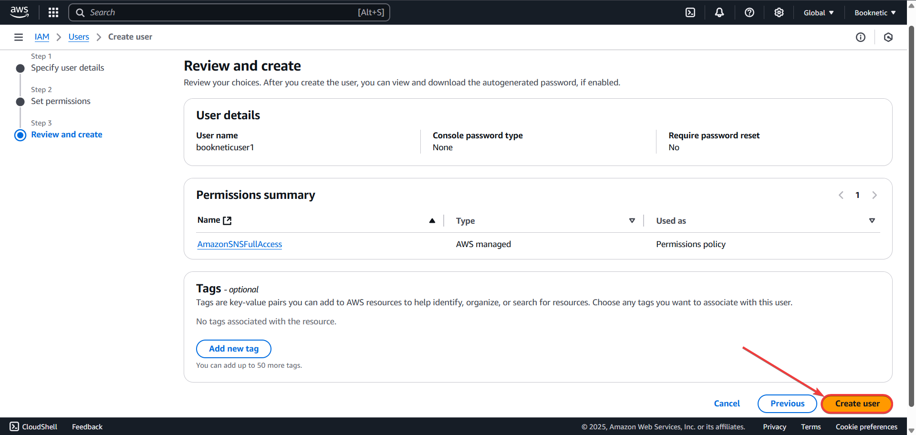Click the Permissions policy cell

(691, 244)
